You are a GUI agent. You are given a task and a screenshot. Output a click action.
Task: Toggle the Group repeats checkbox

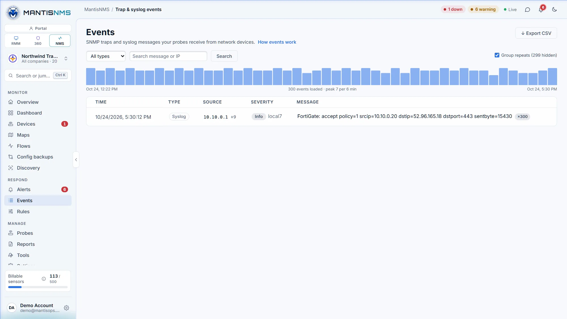click(x=497, y=55)
